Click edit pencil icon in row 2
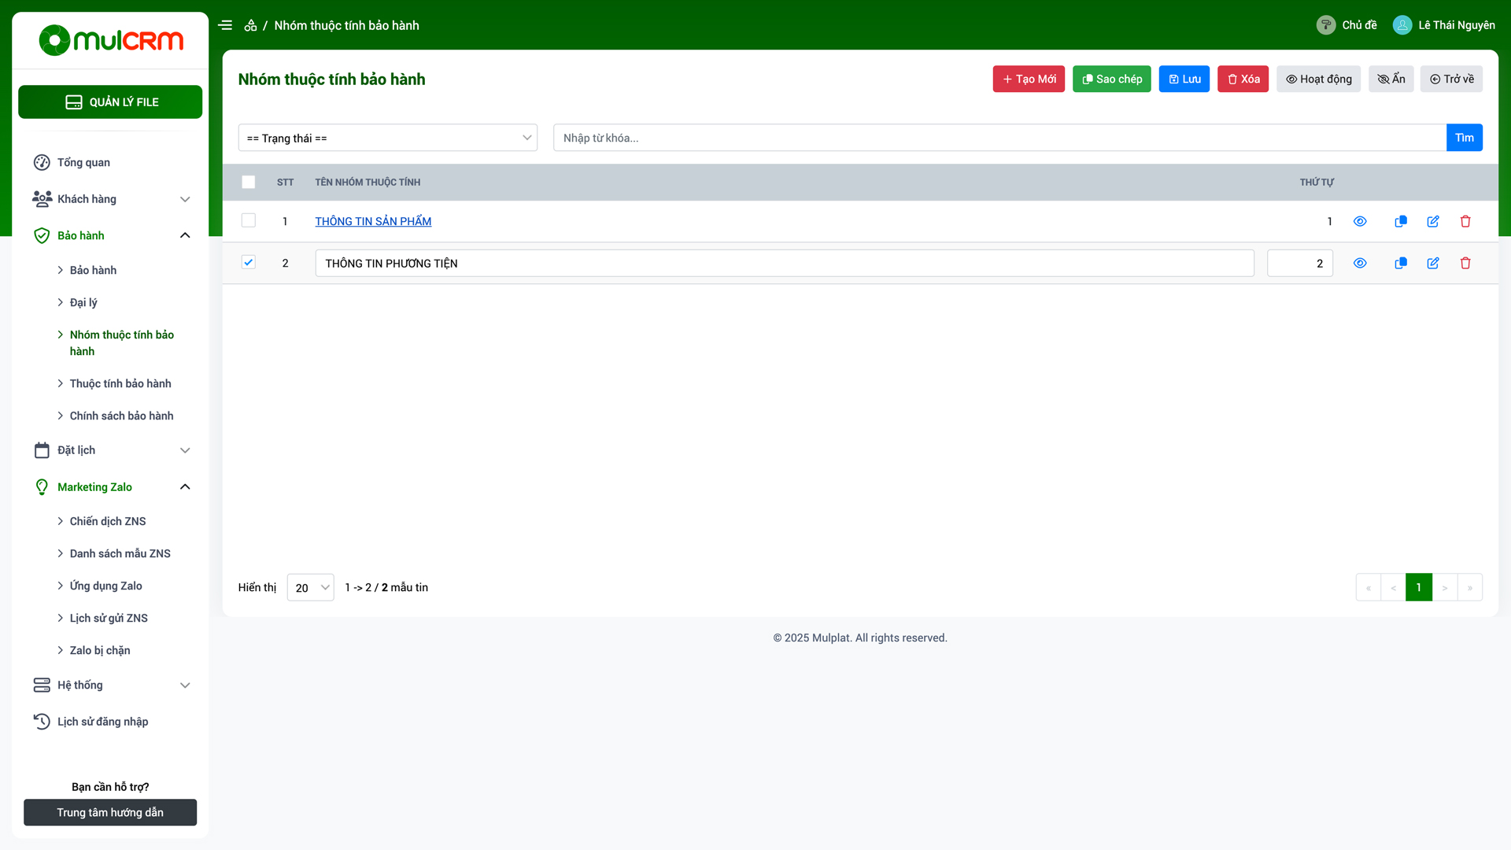 pos(1433,263)
